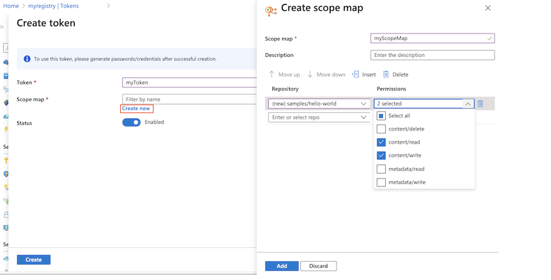
Task: Click the scope map icon beside panel title
Action: (270, 10)
